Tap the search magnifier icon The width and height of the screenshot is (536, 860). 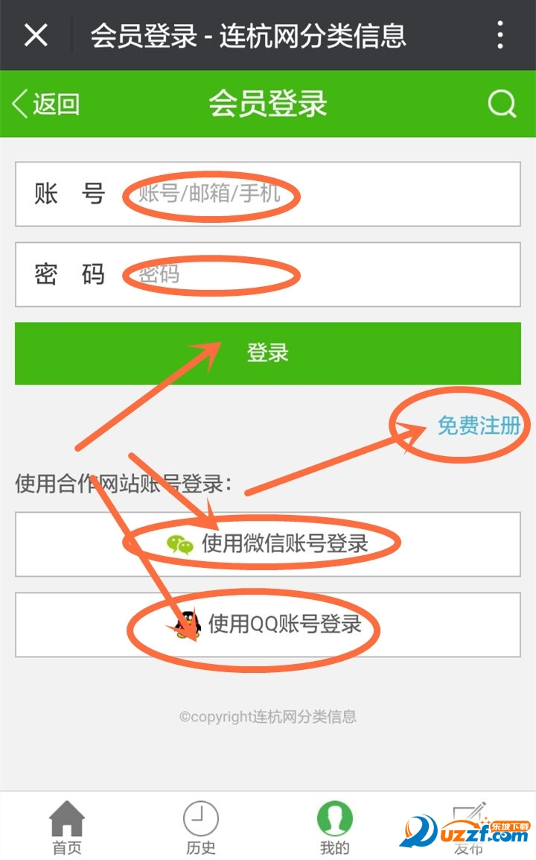502,103
